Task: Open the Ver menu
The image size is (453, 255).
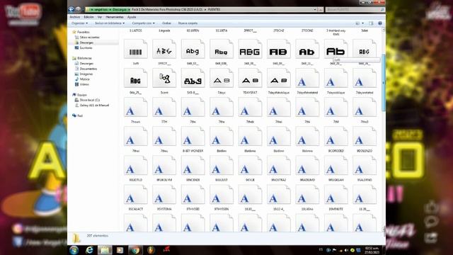Action: pyautogui.click(x=100, y=17)
